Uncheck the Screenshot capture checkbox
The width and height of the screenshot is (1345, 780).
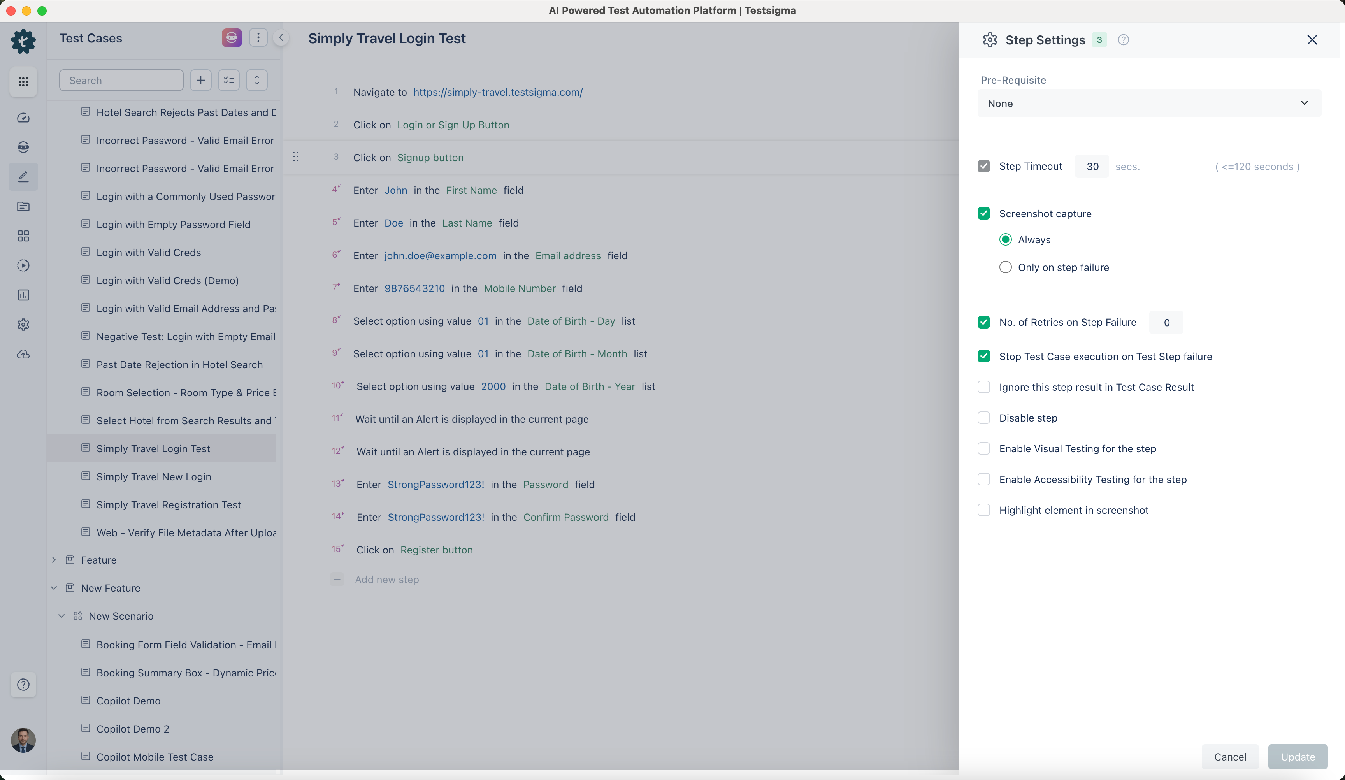[x=984, y=214]
